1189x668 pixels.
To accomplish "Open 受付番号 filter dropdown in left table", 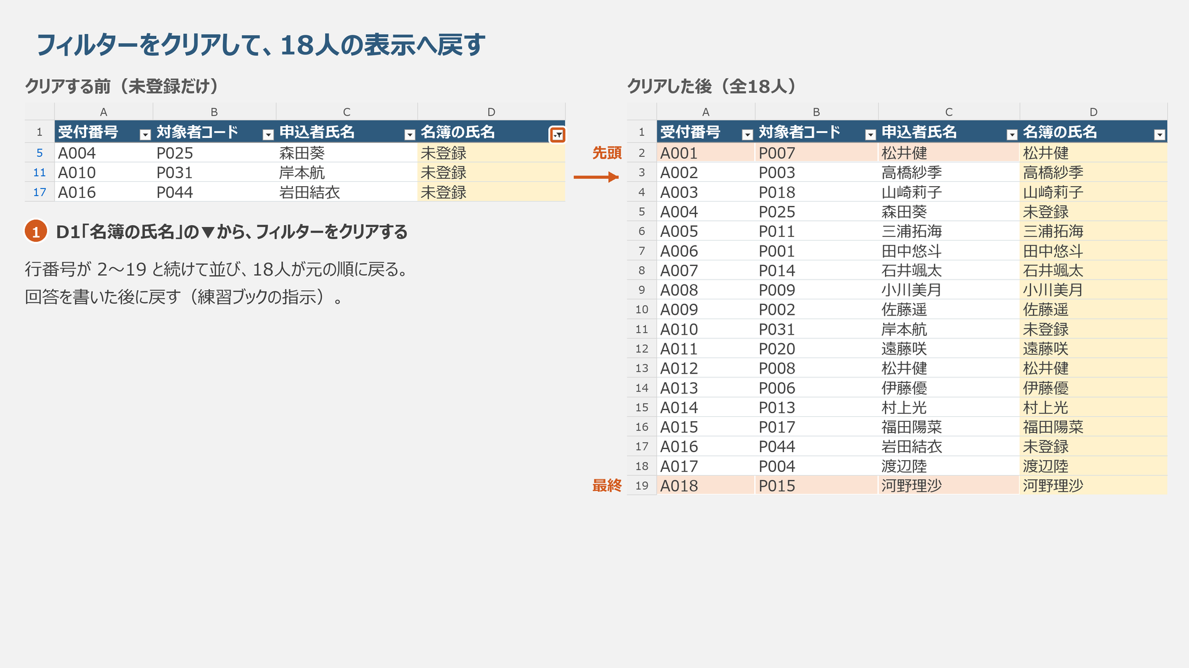I will point(145,135).
